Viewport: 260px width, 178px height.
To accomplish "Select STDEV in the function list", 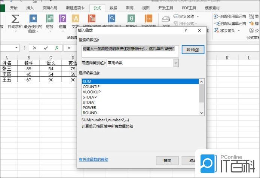I will [x=140, y=102].
